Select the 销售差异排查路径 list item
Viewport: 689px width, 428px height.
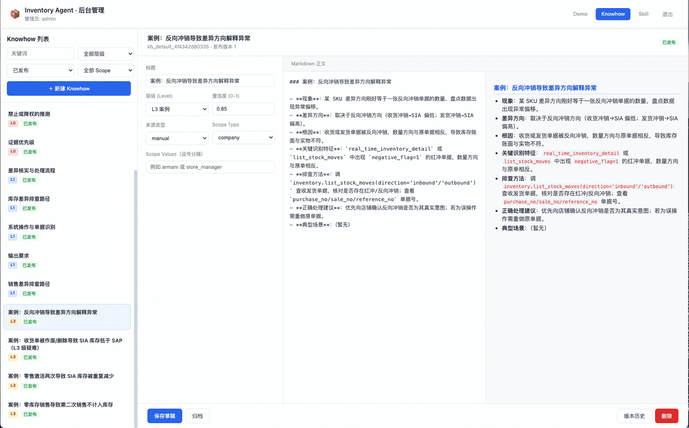click(67, 288)
